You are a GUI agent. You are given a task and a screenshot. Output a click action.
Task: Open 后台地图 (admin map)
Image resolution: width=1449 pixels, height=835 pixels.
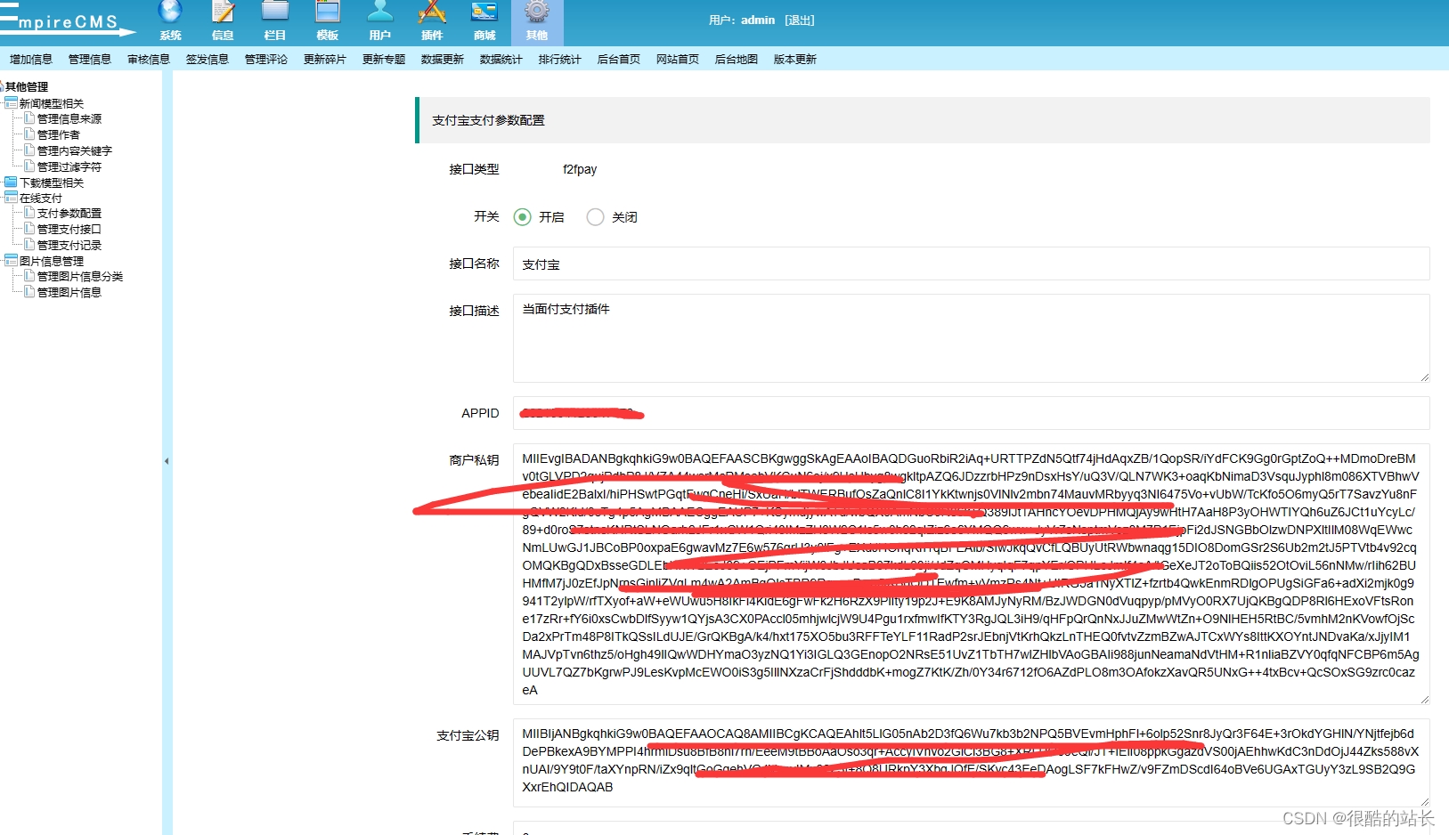tap(737, 60)
